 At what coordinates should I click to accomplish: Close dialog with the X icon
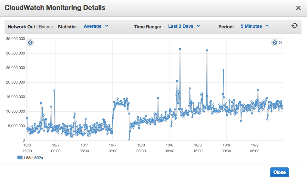298,8
